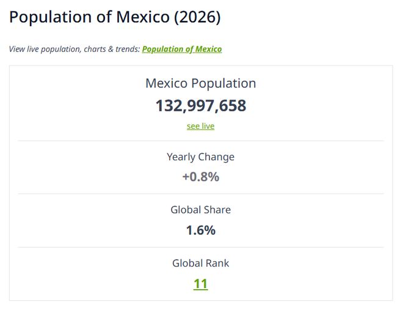The height and width of the screenshot is (310, 403).
Task: Click the word "Population" in the card title
Action: (x=222, y=83)
